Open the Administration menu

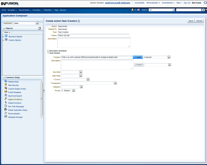[x=168, y=3]
